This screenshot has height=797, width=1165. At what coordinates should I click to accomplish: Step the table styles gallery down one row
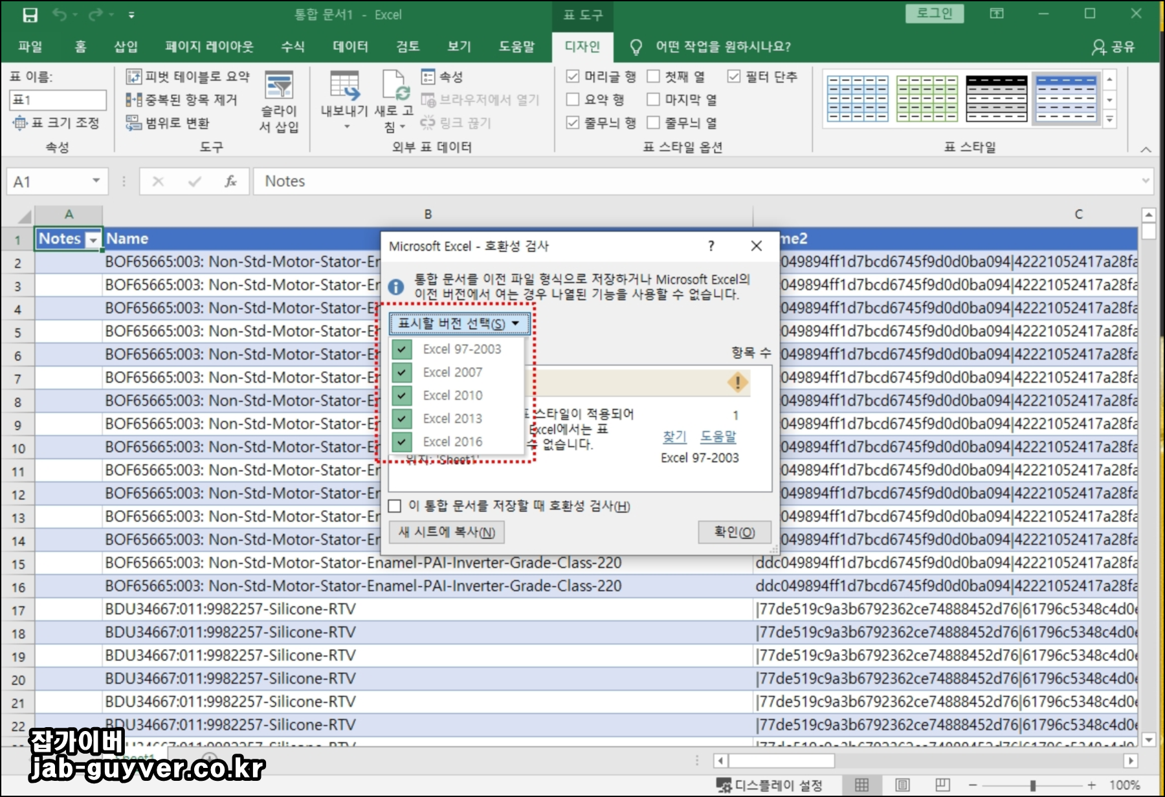point(1111,100)
